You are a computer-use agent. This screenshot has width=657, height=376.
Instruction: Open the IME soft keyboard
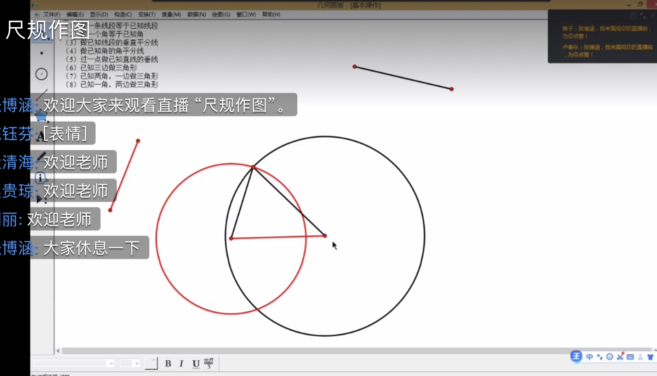coord(630,357)
